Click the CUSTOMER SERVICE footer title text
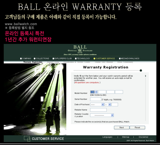160x145 pixels. click(48, 139)
